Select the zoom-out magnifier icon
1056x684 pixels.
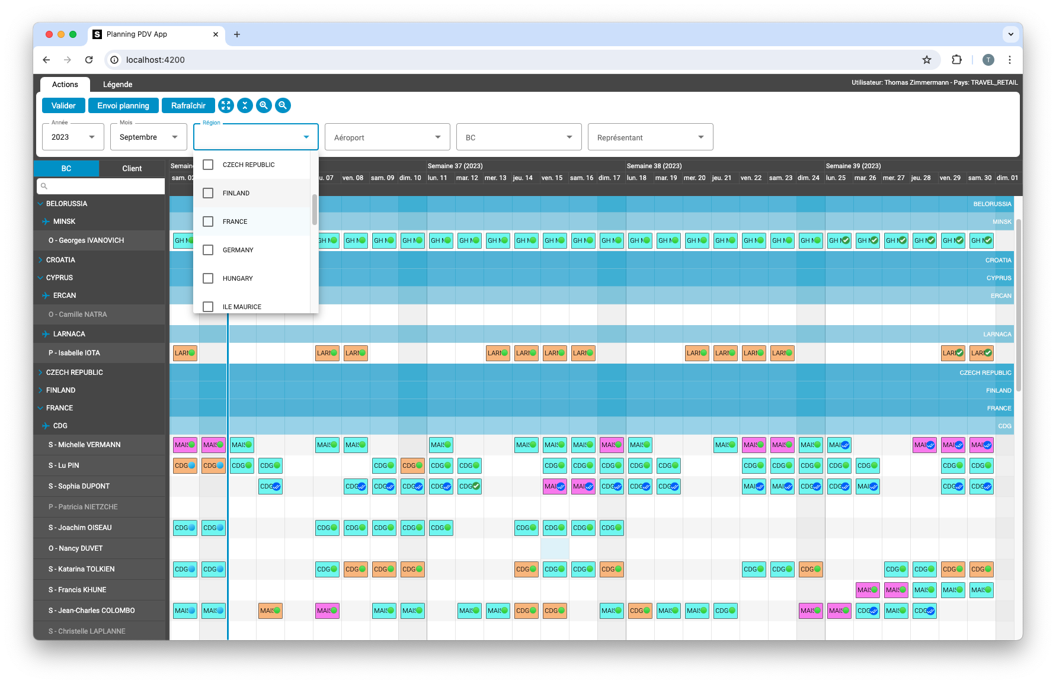click(x=283, y=105)
